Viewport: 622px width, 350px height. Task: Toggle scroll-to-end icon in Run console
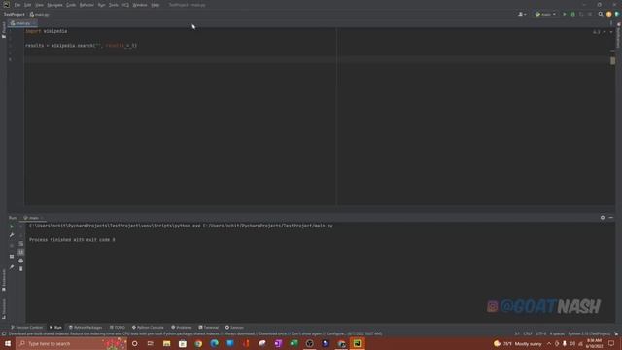[21, 252]
